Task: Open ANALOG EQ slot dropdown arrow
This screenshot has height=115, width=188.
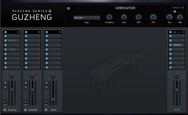Action: tap(18, 41)
